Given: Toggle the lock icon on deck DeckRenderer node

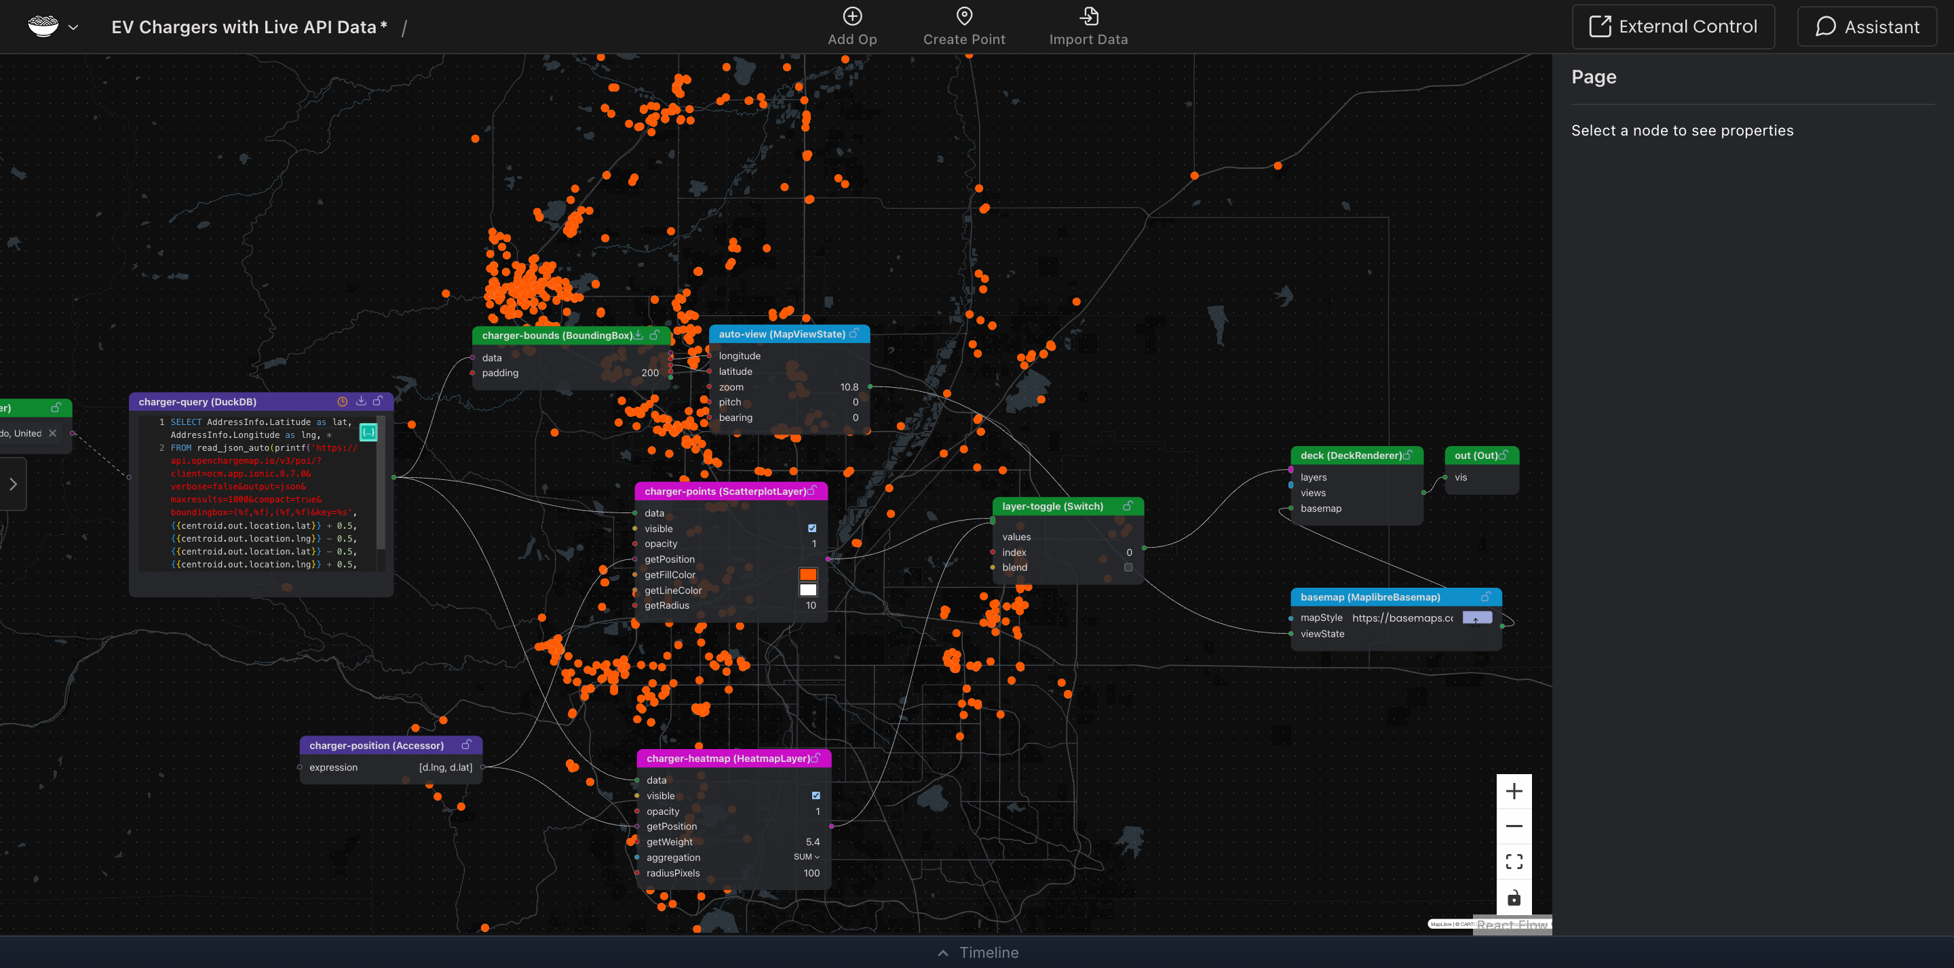Looking at the screenshot, I should pos(1408,455).
